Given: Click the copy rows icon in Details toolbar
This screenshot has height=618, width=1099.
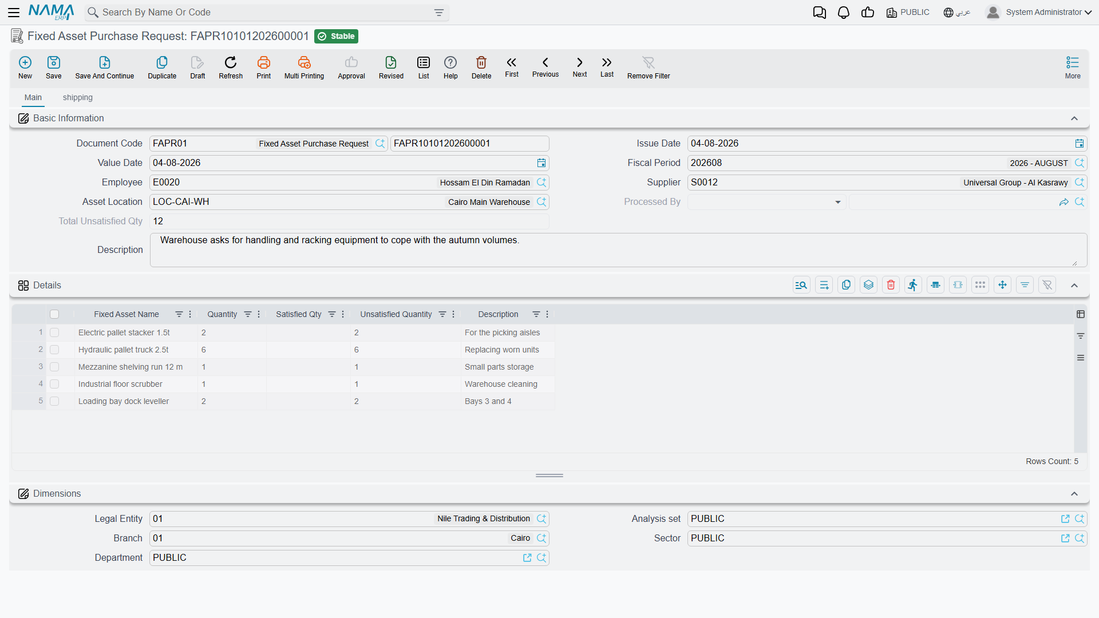Looking at the screenshot, I should coord(846,285).
